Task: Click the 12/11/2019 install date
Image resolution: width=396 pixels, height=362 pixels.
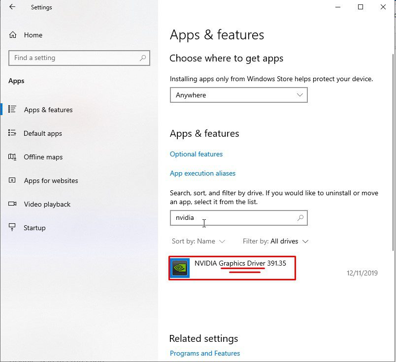Action: tap(362, 273)
